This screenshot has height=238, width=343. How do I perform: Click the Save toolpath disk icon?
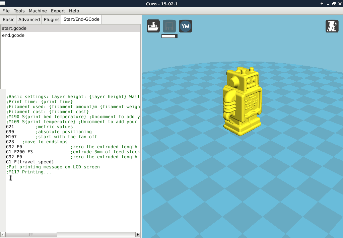coord(169,26)
